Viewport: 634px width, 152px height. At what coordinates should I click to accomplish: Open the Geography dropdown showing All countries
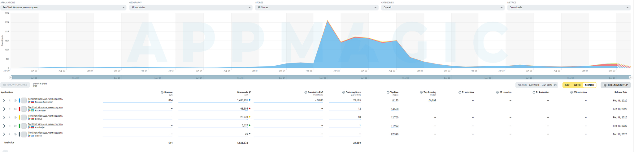190,7
